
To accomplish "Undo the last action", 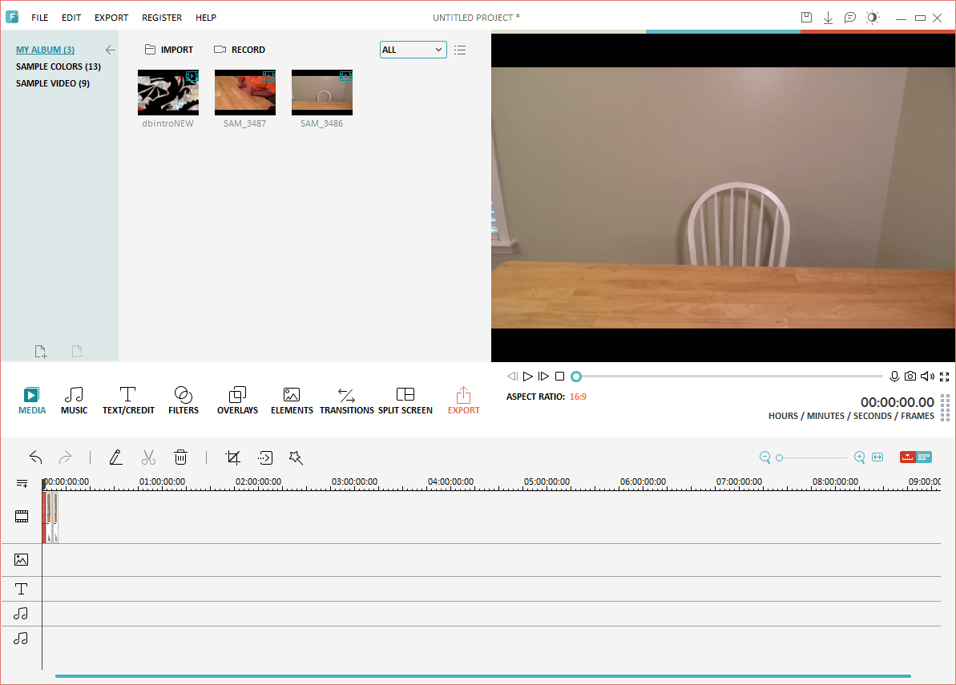I will [36, 457].
